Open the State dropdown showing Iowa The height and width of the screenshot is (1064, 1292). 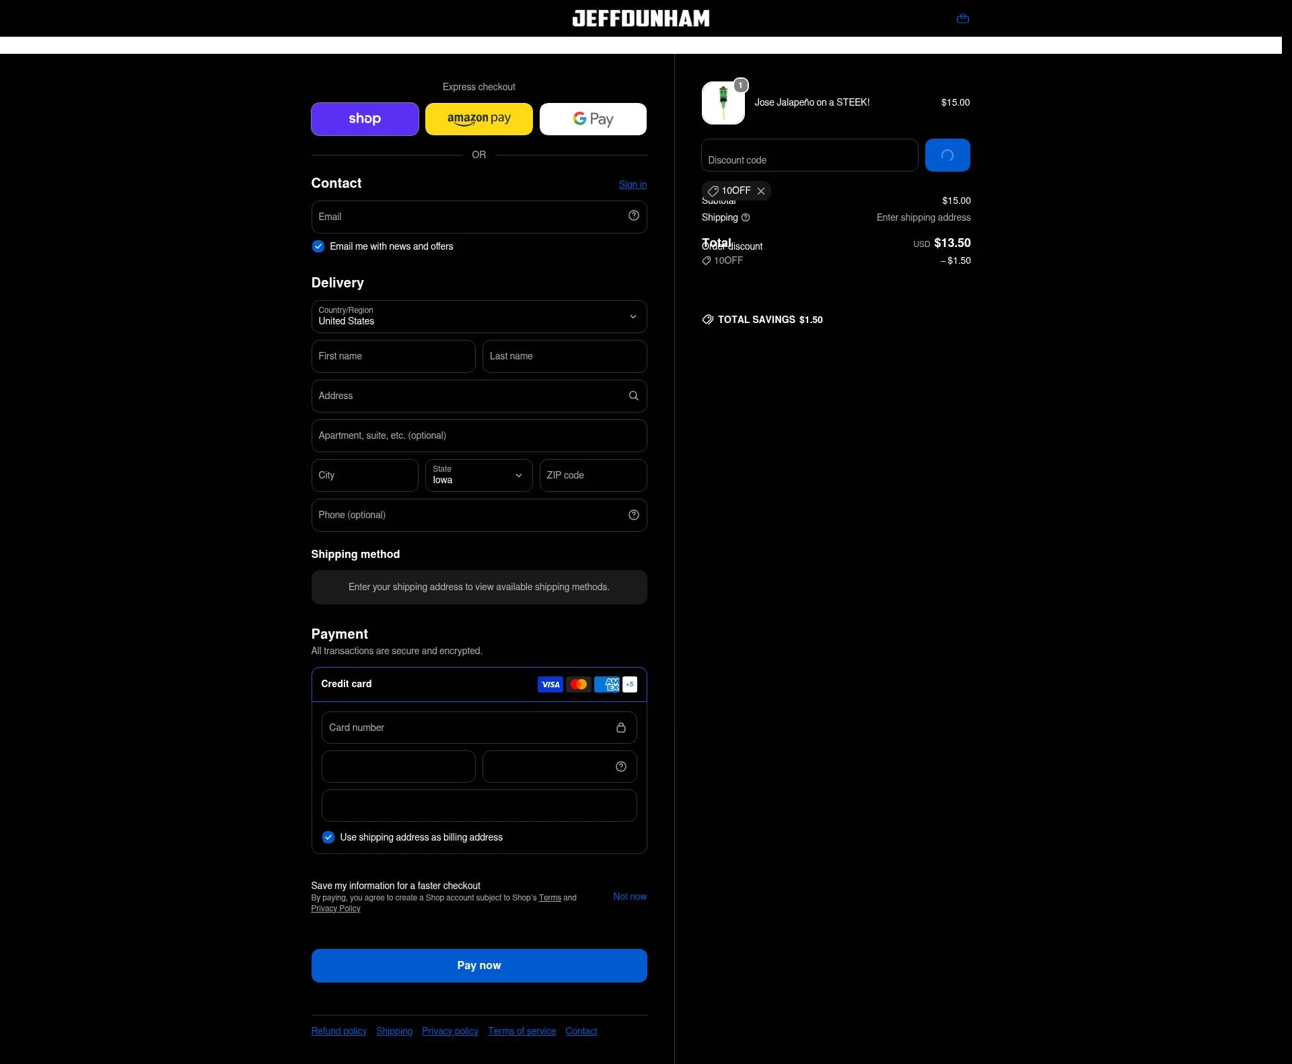tap(479, 475)
